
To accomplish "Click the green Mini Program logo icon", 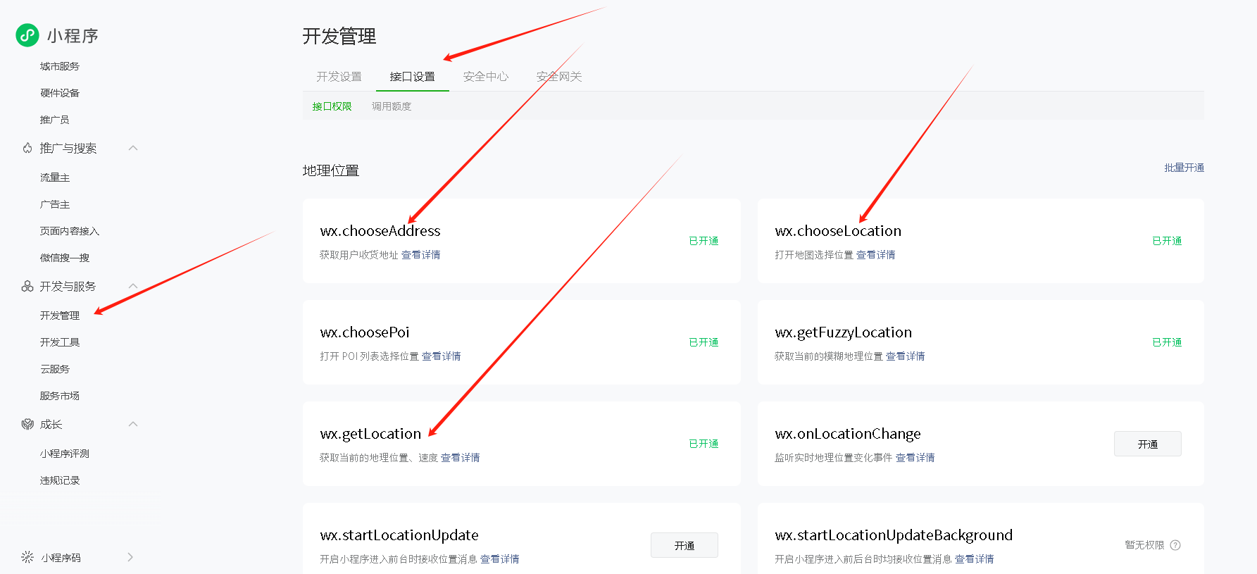I will [27, 35].
